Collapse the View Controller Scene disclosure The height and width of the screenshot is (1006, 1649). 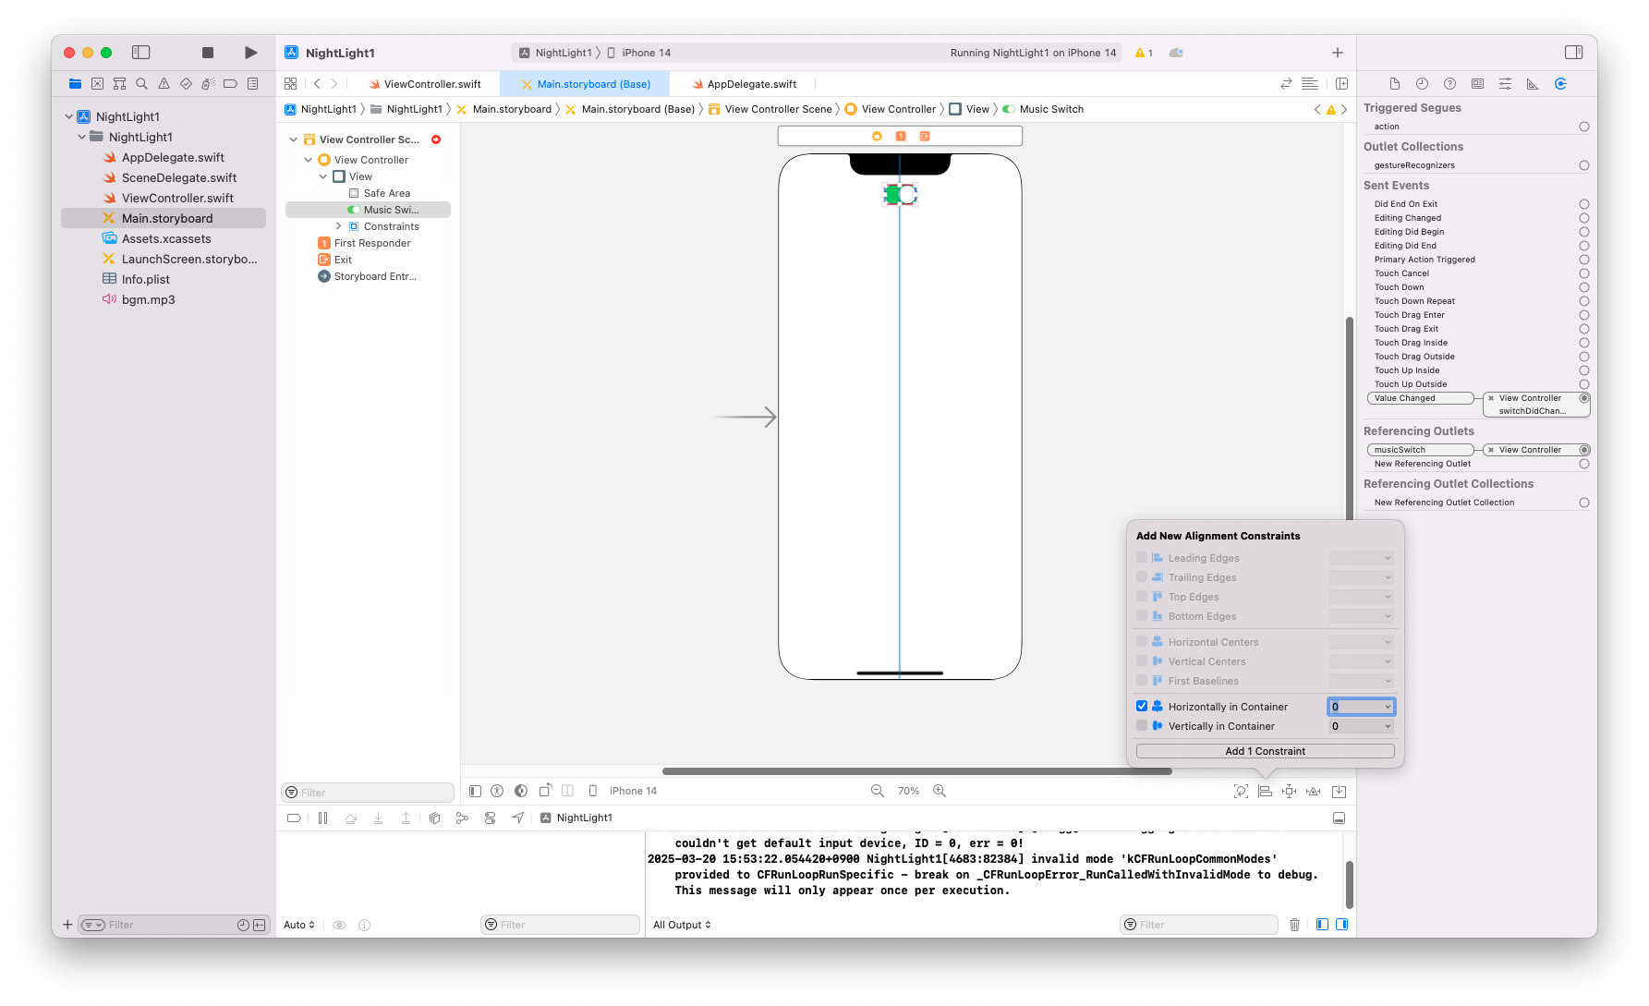click(x=294, y=139)
